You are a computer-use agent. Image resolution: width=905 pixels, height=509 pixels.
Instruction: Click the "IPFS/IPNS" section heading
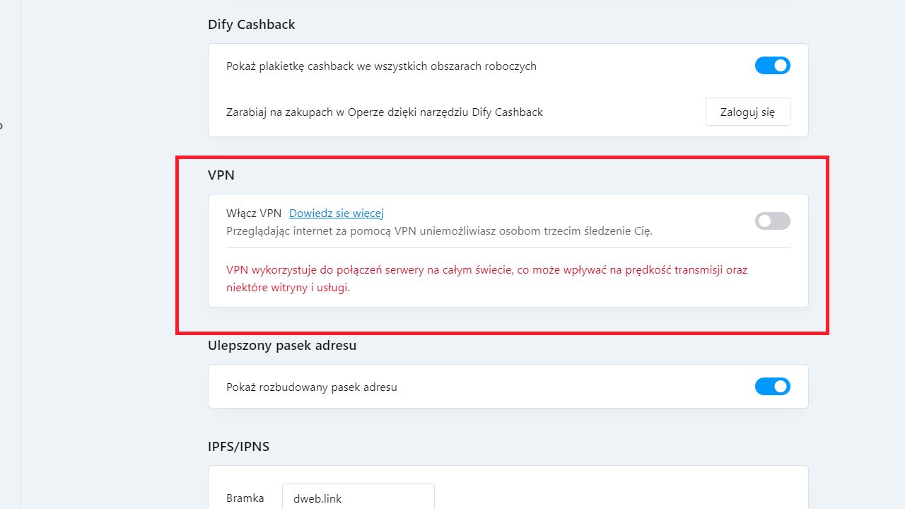tap(238, 446)
